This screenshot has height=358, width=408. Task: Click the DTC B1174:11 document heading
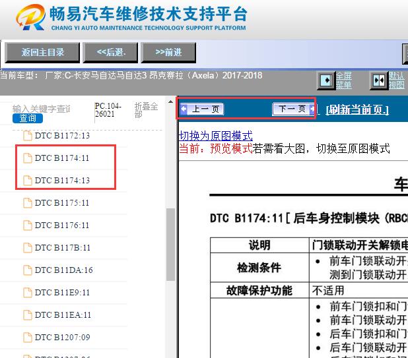[x=309, y=218]
